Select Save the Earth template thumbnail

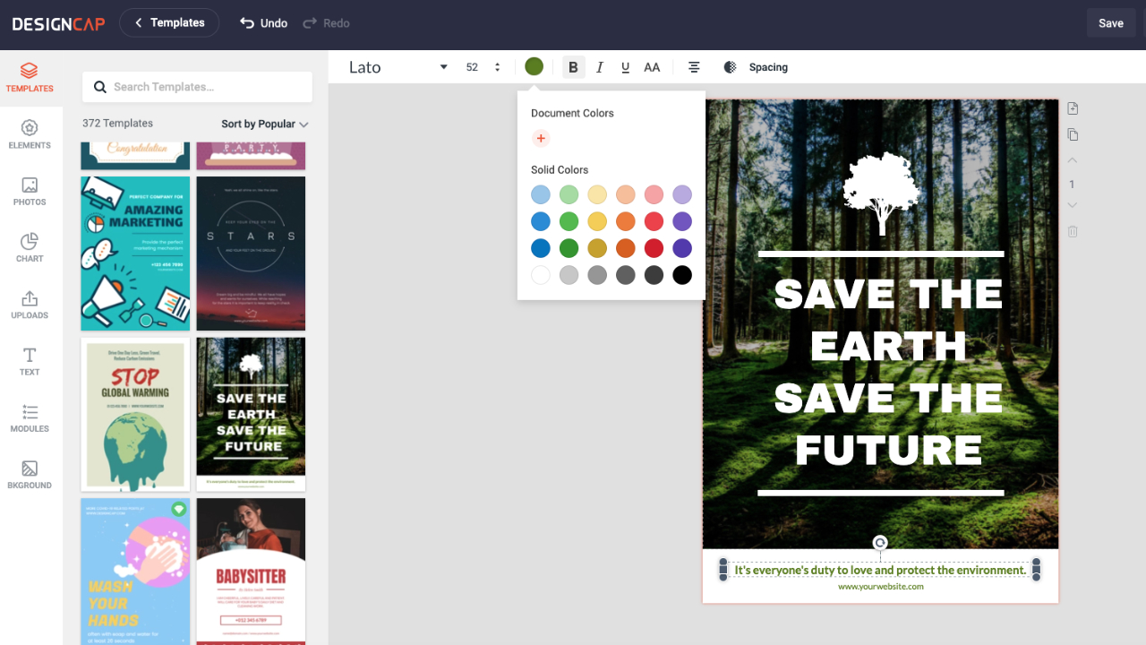click(x=251, y=415)
